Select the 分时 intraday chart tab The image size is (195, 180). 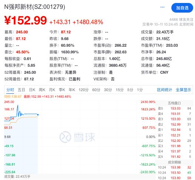click(x=10, y=90)
